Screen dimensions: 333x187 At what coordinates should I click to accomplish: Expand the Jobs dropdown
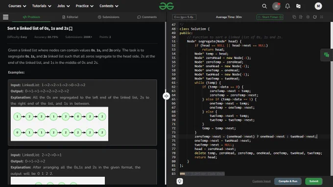[64, 6]
